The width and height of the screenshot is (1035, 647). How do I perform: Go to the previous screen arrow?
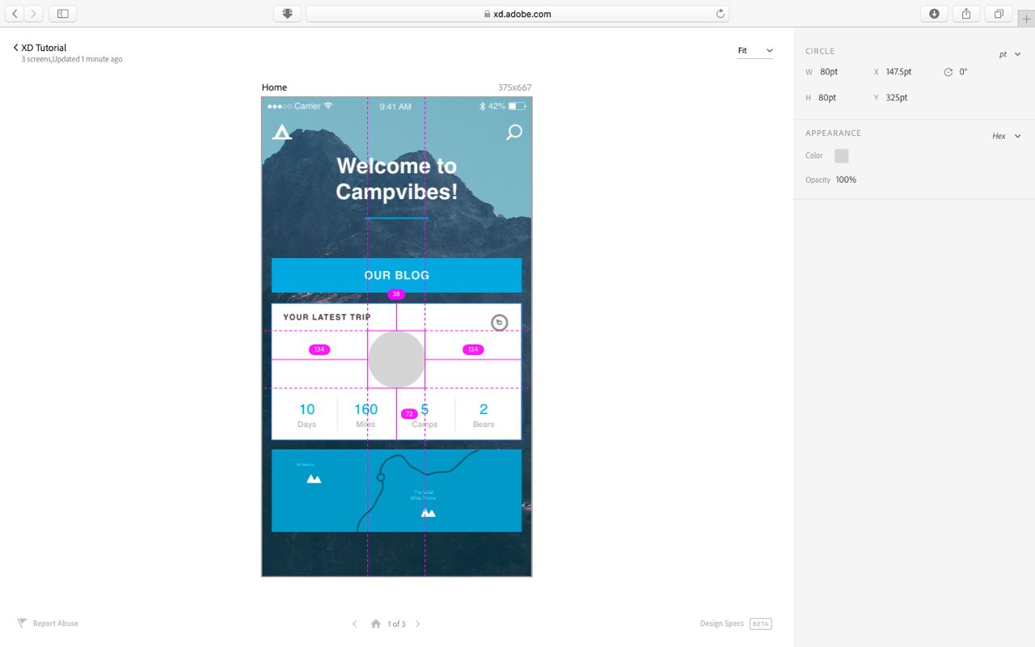click(354, 624)
